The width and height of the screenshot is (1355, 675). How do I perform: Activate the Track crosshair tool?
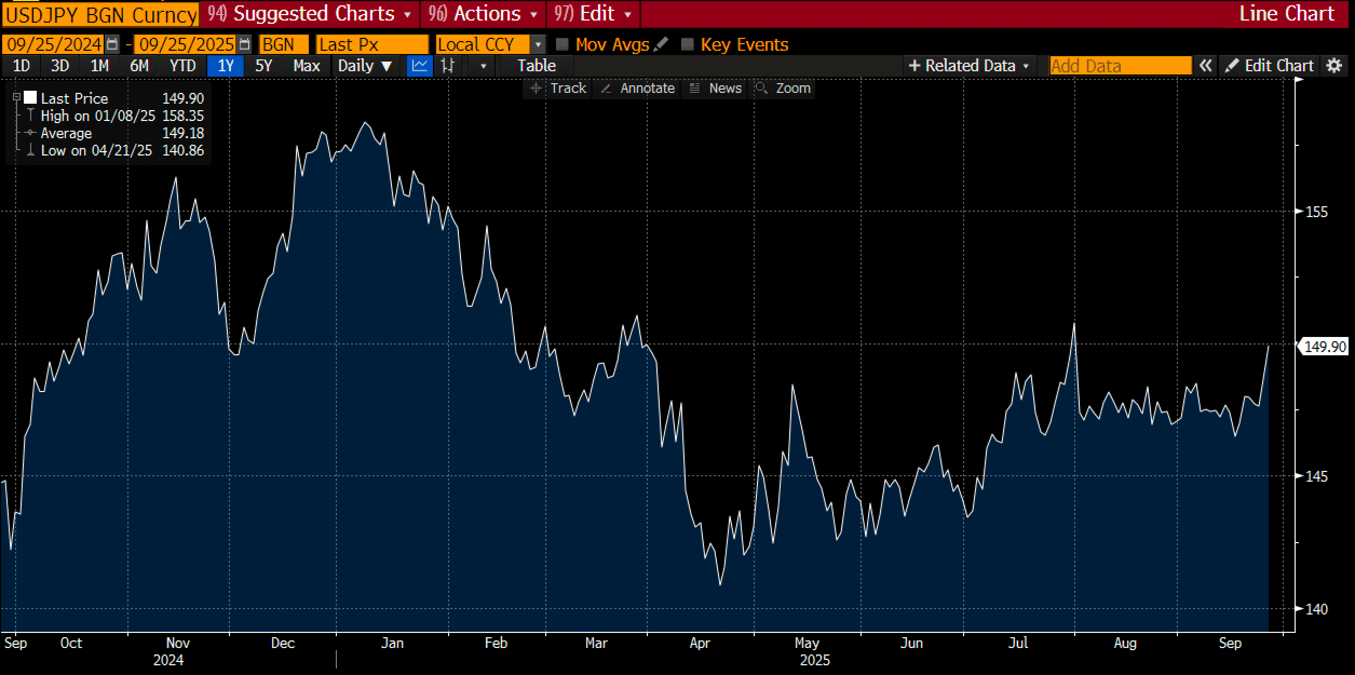[559, 88]
